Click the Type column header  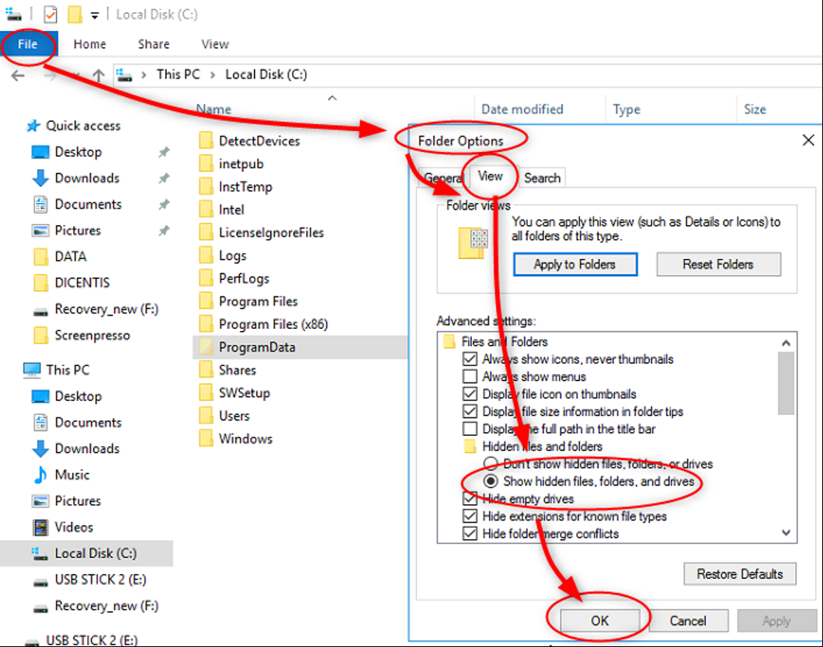tap(627, 109)
